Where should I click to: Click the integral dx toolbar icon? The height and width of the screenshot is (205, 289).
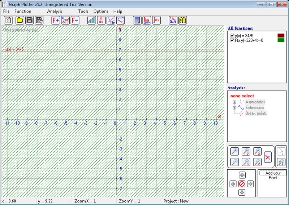click(156, 20)
